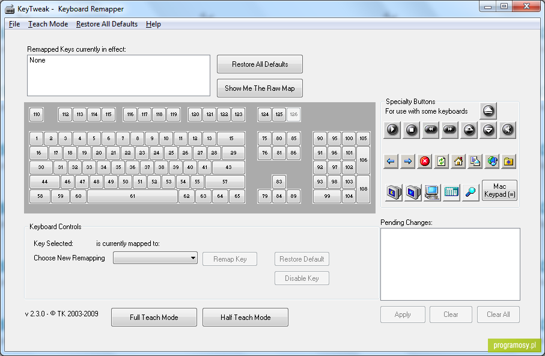Viewport: 545px width, 356px height.
Task: Select key 16 on keyboard layout
Action: [x=38, y=153]
